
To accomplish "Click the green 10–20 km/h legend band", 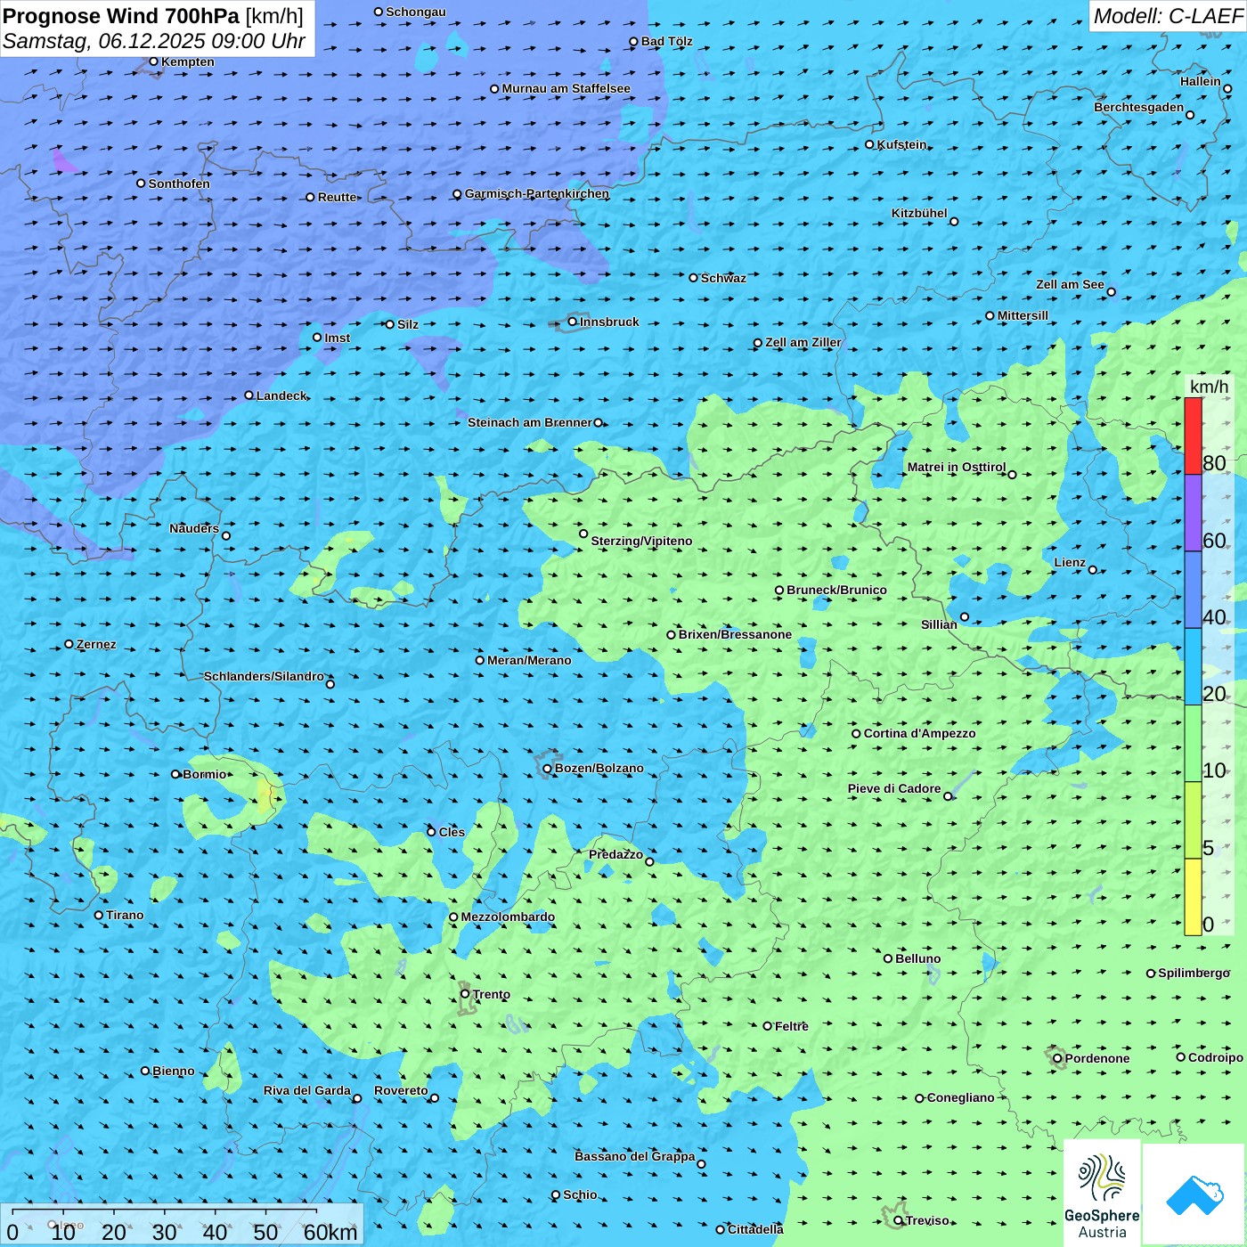I will click(1193, 743).
